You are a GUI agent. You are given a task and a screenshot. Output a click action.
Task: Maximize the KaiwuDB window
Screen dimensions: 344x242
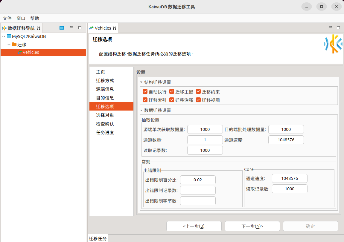click(x=321, y=7)
